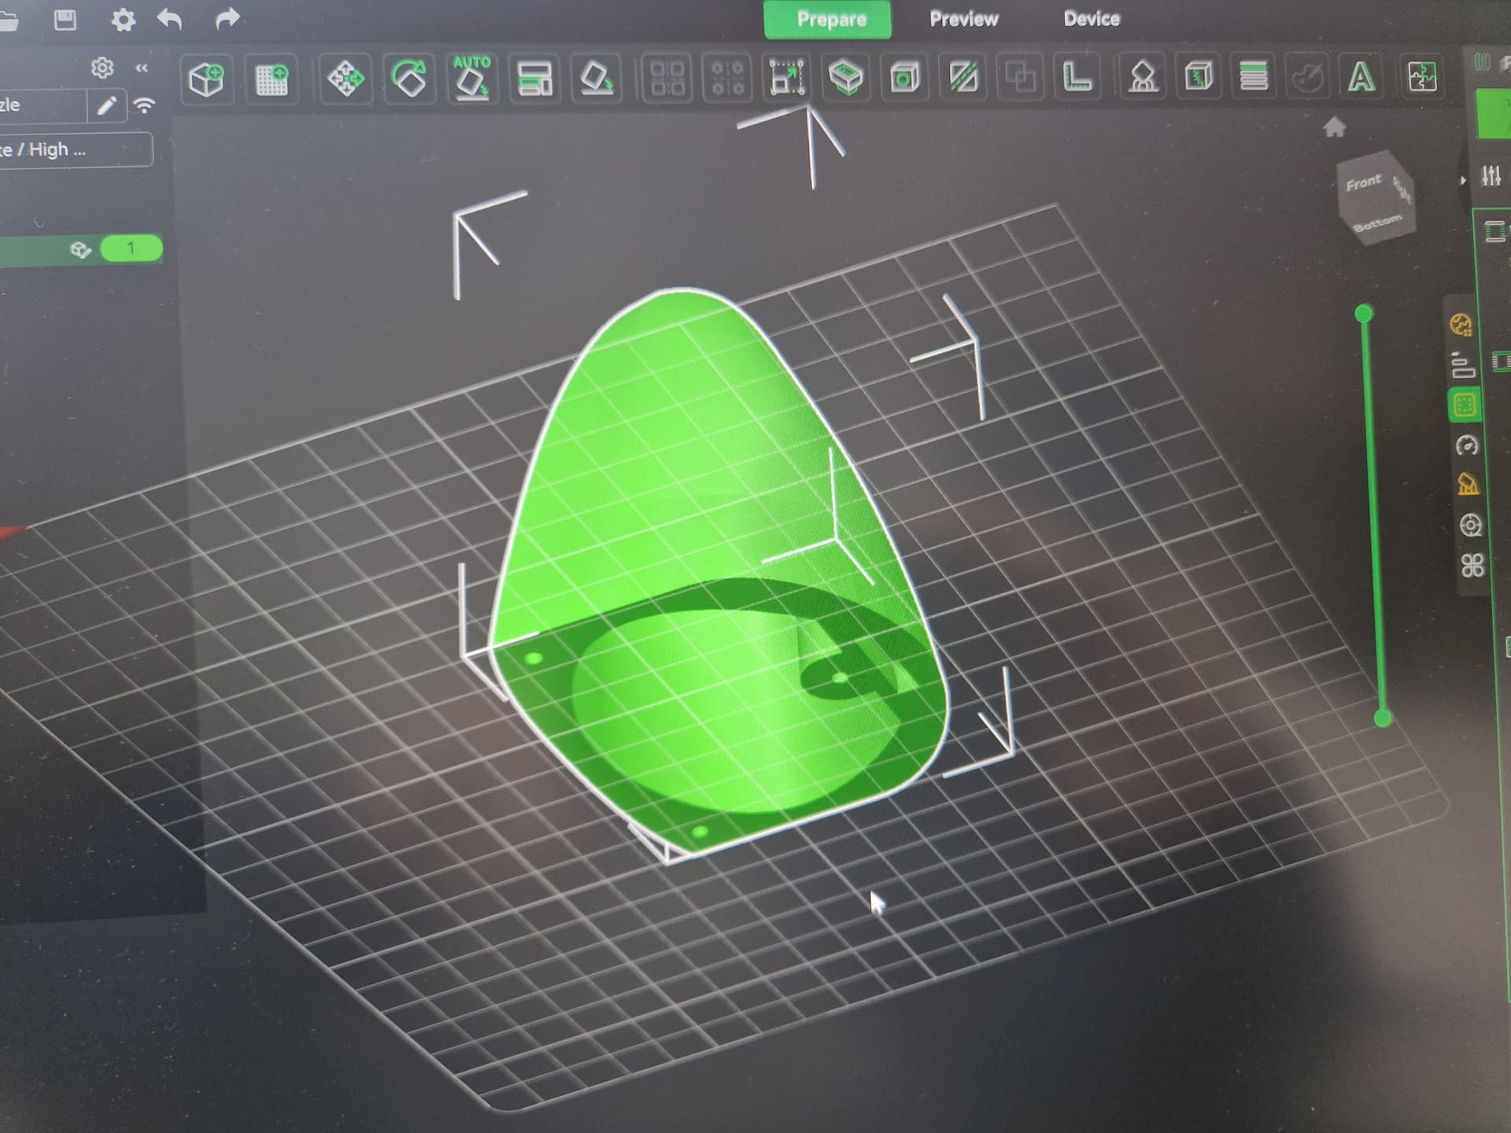Image resolution: width=1511 pixels, height=1133 pixels.
Task: Open the filament preset dropdown ending 'High ...'
Action: point(75,149)
